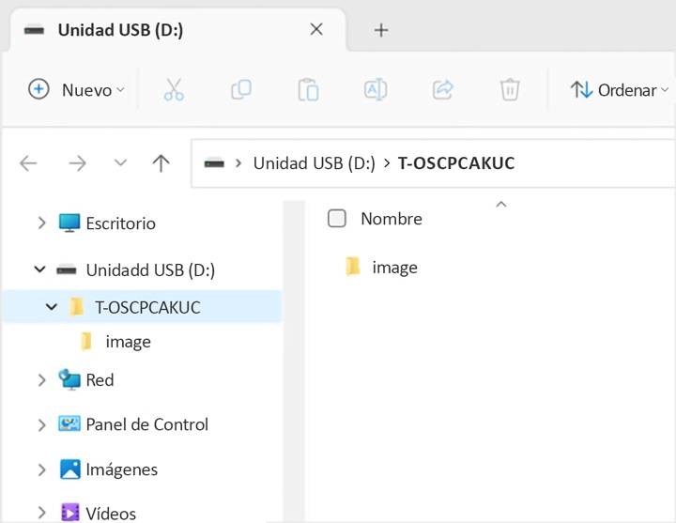Toggle the select-all checkbox beside Nombre
The height and width of the screenshot is (523, 676).
tap(337, 218)
